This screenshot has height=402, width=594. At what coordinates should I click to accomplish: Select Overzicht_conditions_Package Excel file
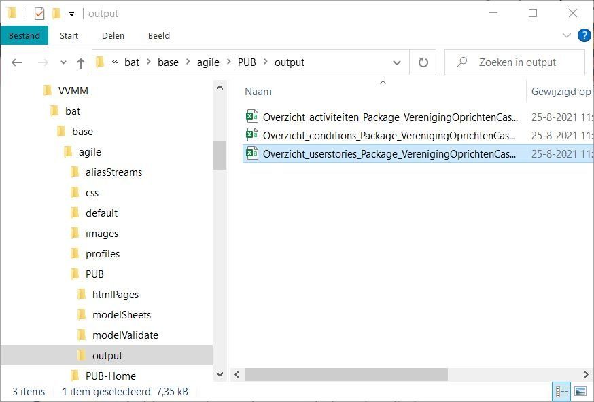pyautogui.click(x=389, y=136)
